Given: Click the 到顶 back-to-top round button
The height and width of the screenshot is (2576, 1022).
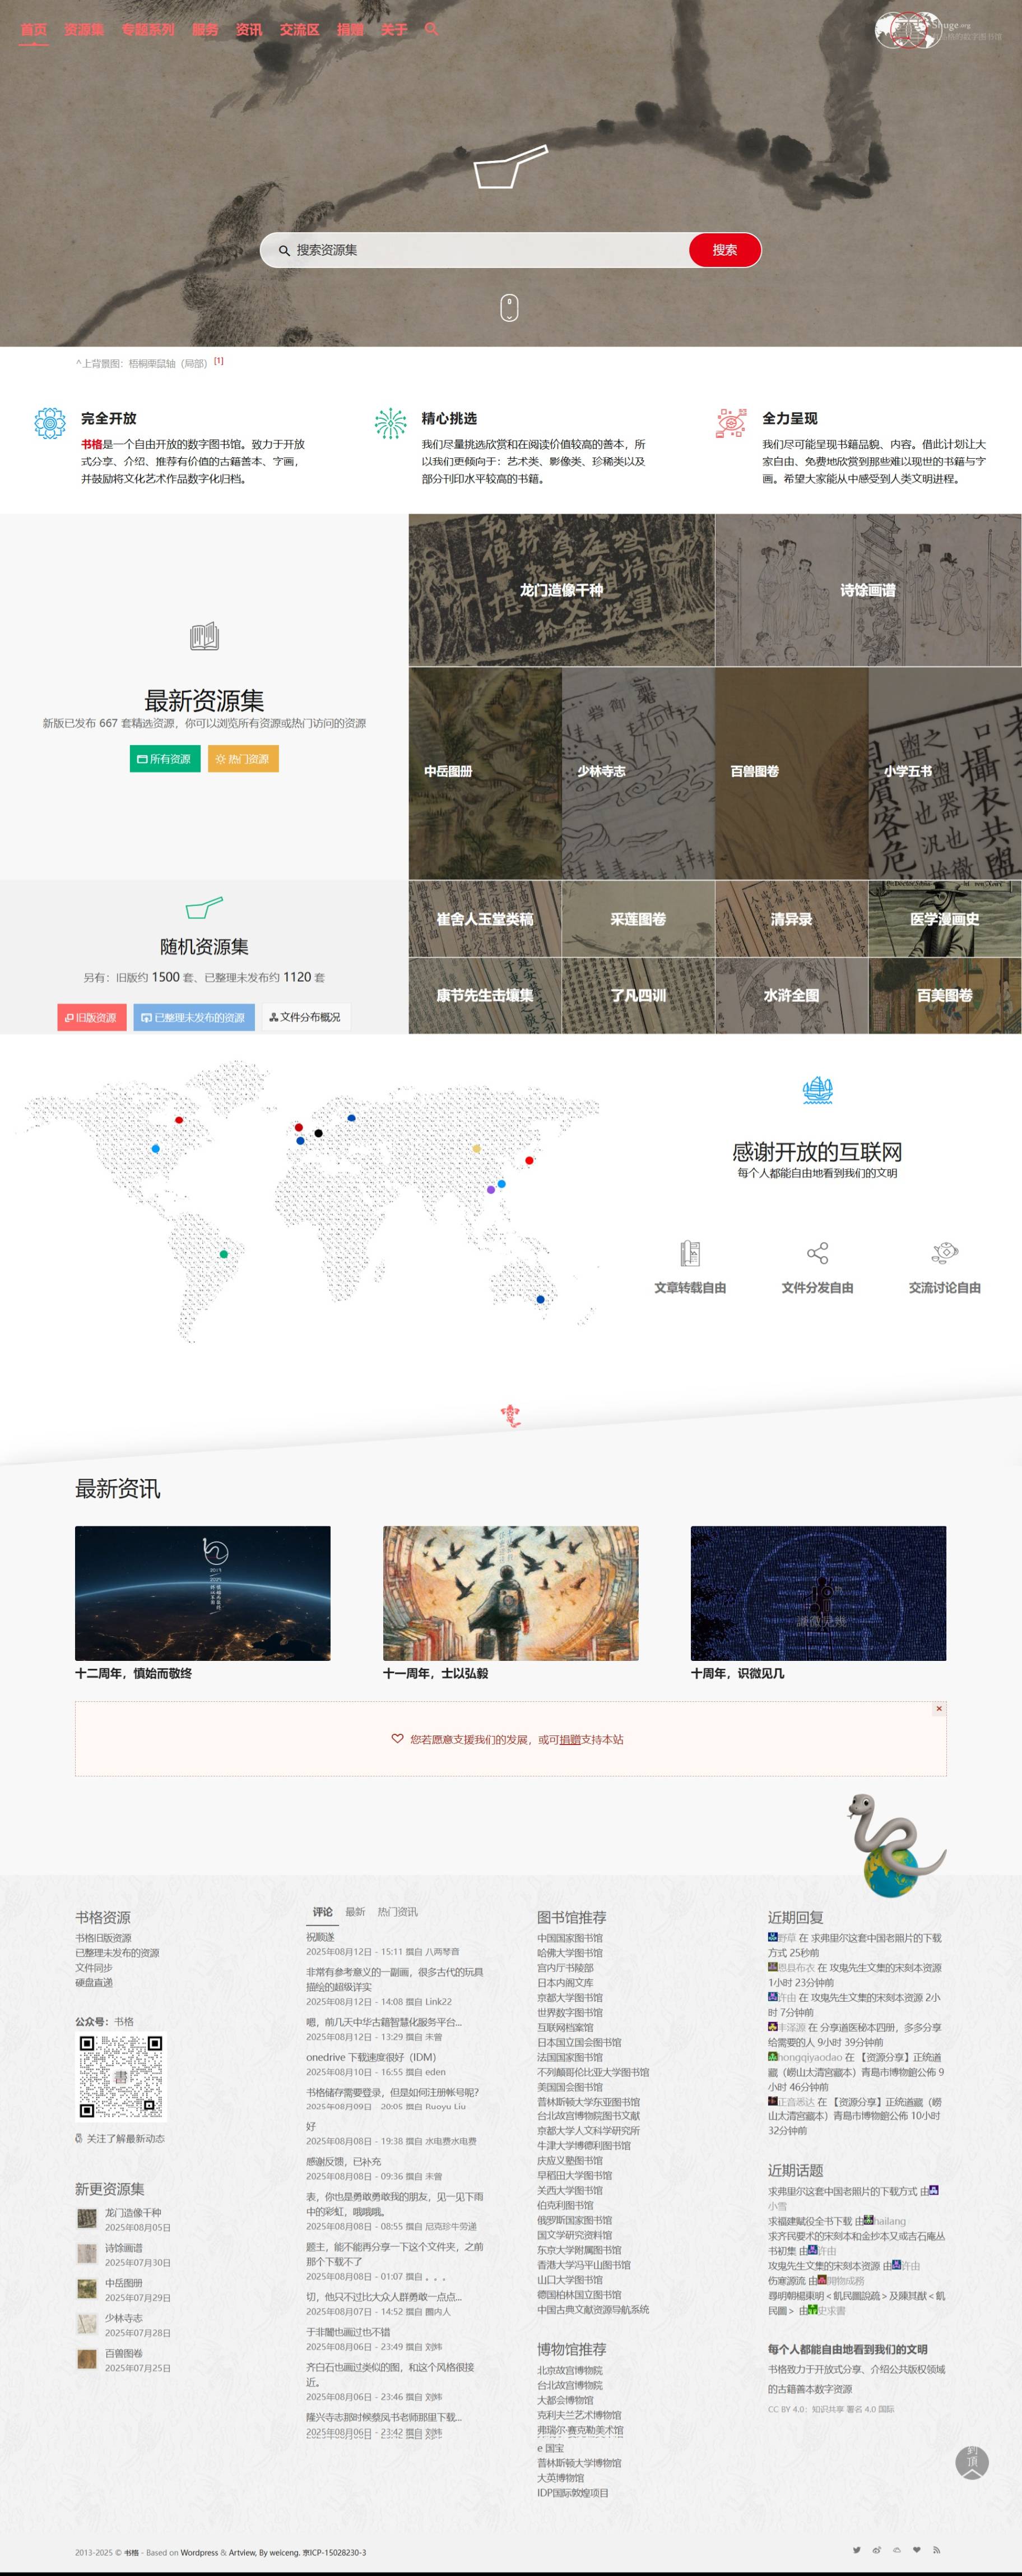Looking at the screenshot, I should pyautogui.click(x=972, y=2462).
